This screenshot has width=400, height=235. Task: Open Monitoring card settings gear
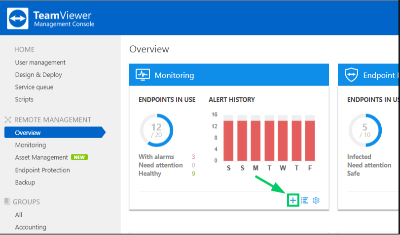(x=316, y=201)
